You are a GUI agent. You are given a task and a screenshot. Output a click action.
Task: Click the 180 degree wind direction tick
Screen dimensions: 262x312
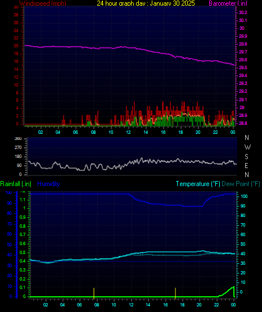click(18, 157)
